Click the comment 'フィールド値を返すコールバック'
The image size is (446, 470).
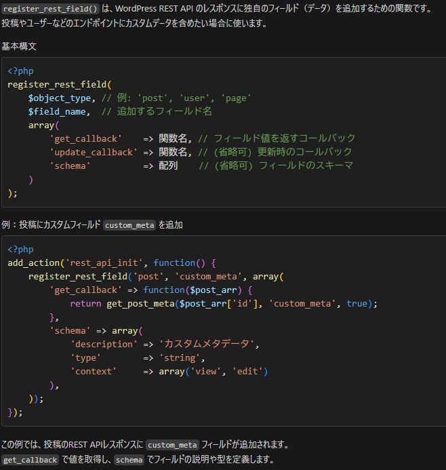click(x=285, y=138)
